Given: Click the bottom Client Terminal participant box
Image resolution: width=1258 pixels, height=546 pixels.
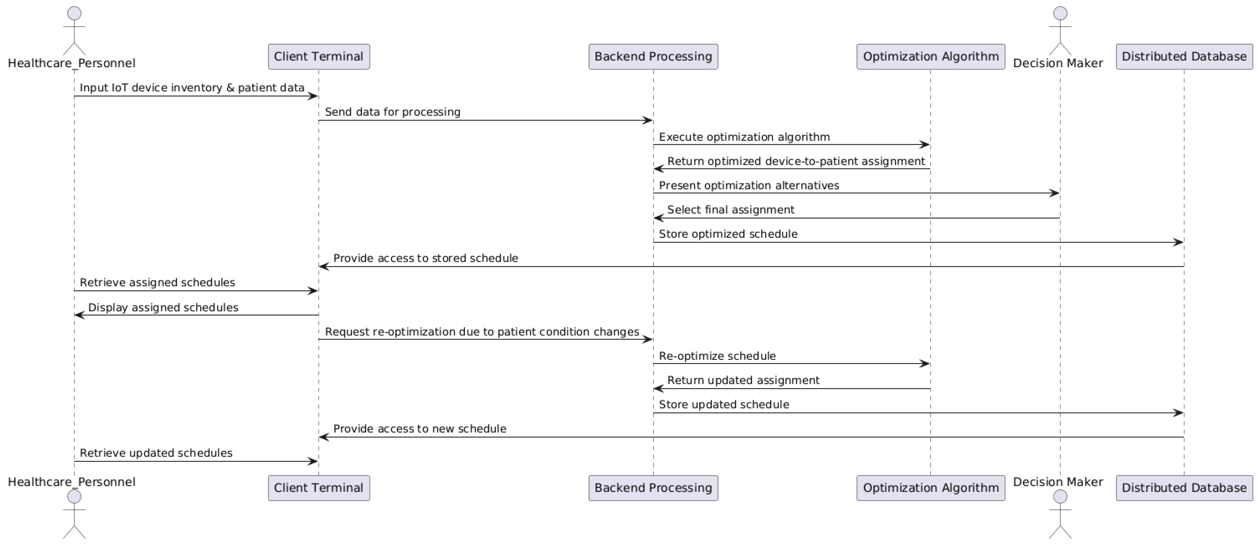Looking at the screenshot, I should pyautogui.click(x=318, y=488).
